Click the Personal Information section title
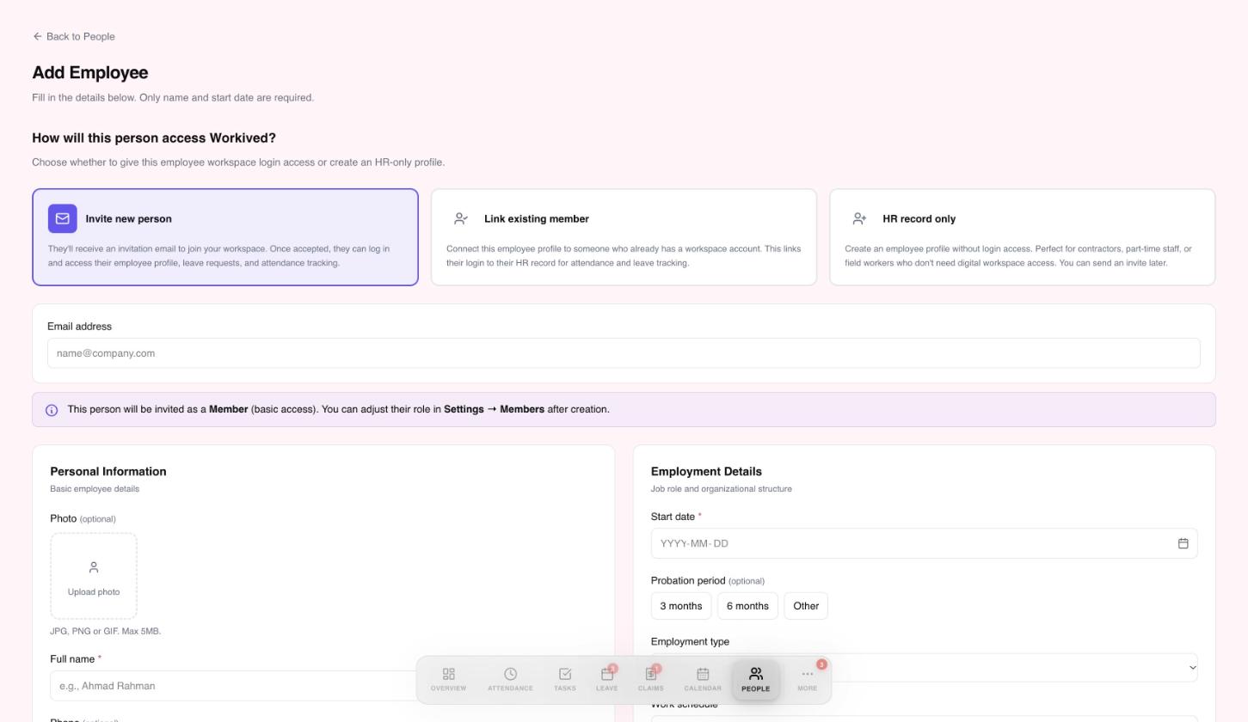Viewport: 1248px width, 722px height. click(x=108, y=472)
